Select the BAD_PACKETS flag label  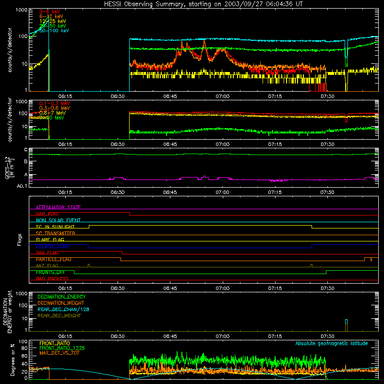click(52, 279)
